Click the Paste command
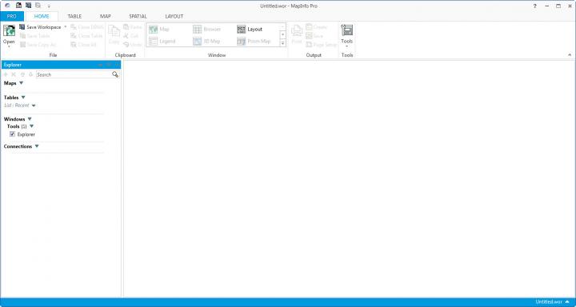Screen dimensions: 576x307 132,27
